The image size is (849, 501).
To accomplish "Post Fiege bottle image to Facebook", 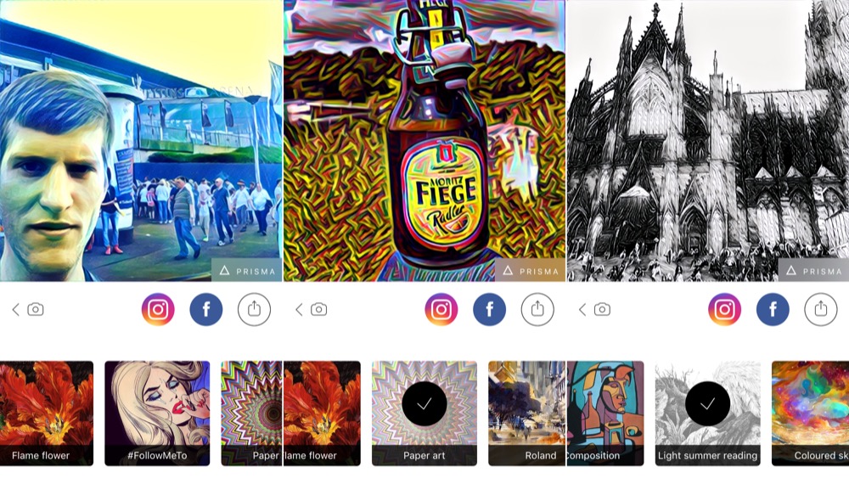I will [490, 309].
